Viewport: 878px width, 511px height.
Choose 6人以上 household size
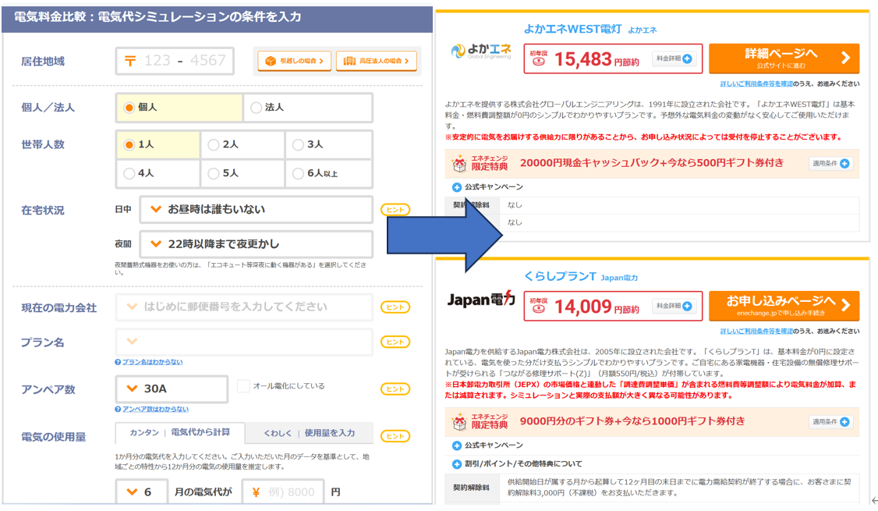(298, 173)
